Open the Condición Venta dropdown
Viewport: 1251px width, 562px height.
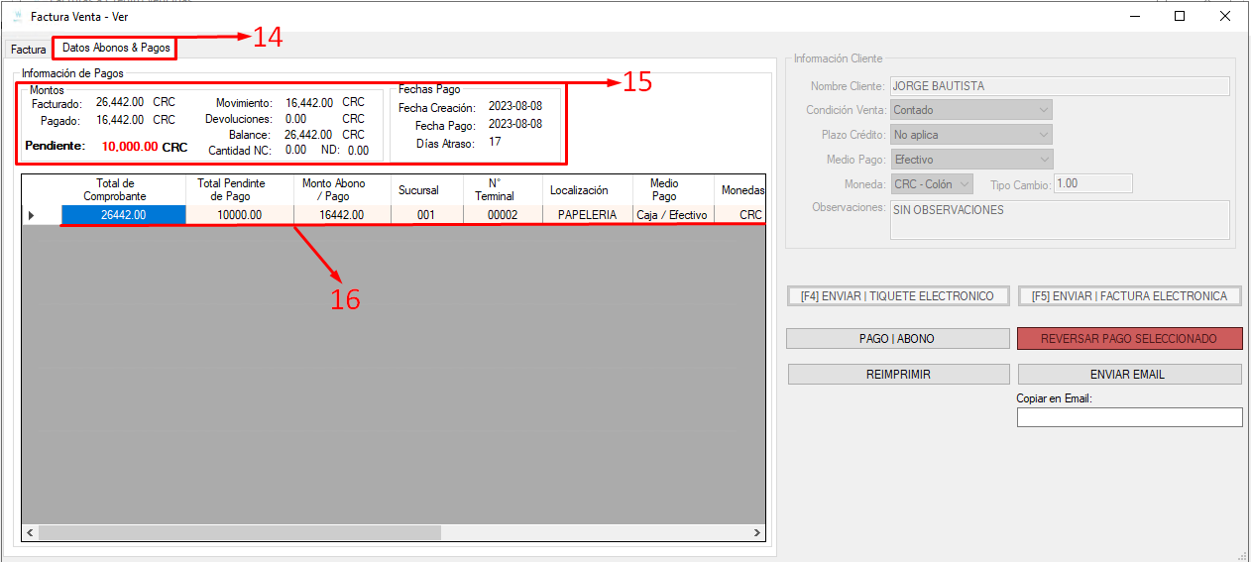click(970, 110)
